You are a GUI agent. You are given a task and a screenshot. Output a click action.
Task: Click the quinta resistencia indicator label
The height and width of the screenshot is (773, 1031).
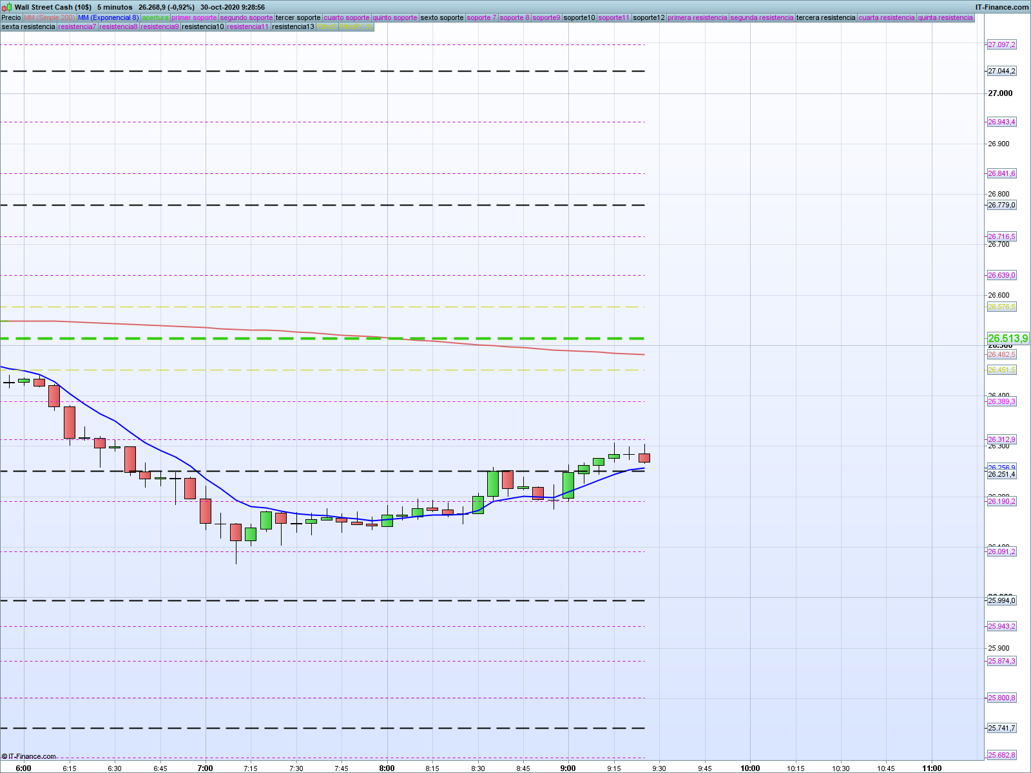(x=945, y=17)
